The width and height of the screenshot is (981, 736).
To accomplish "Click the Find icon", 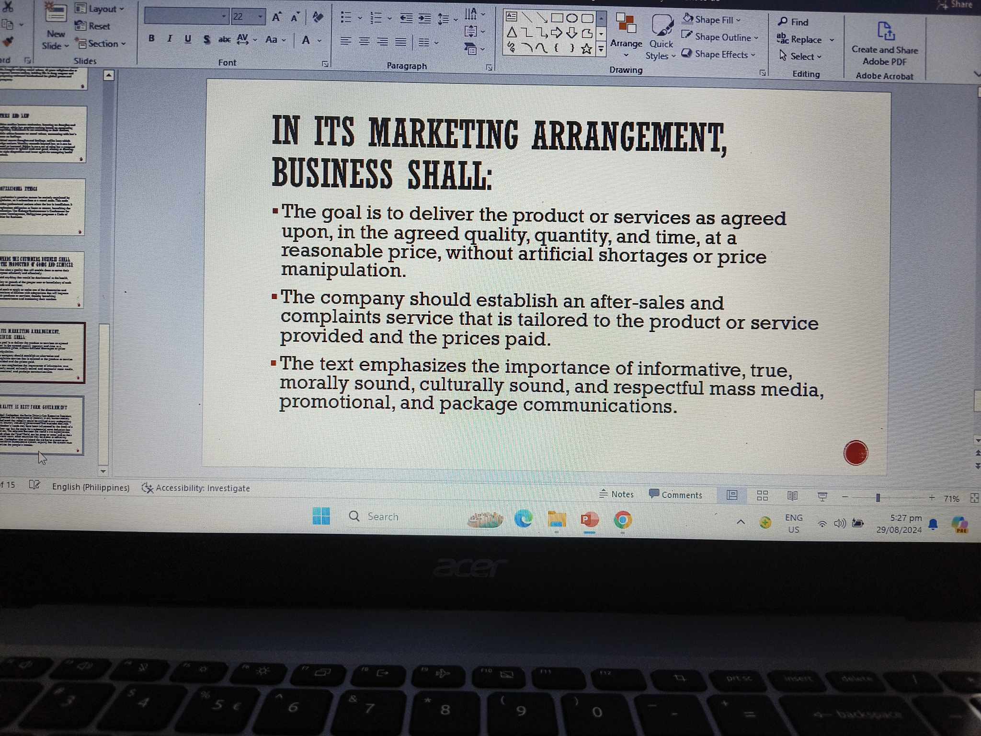I will click(783, 22).
